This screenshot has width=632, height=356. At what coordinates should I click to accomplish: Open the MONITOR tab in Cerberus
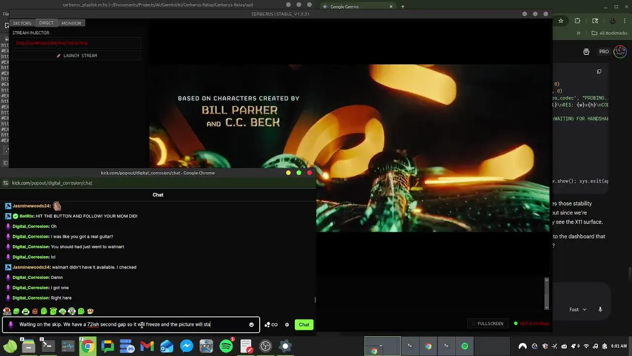coord(71,23)
